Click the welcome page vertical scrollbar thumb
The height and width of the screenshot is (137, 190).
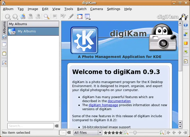(180, 48)
